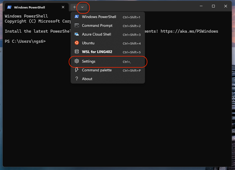Screen dimensions: 235x170
Task: Click the 'Install the latest PowerShell' text
Action: (38, 31)
